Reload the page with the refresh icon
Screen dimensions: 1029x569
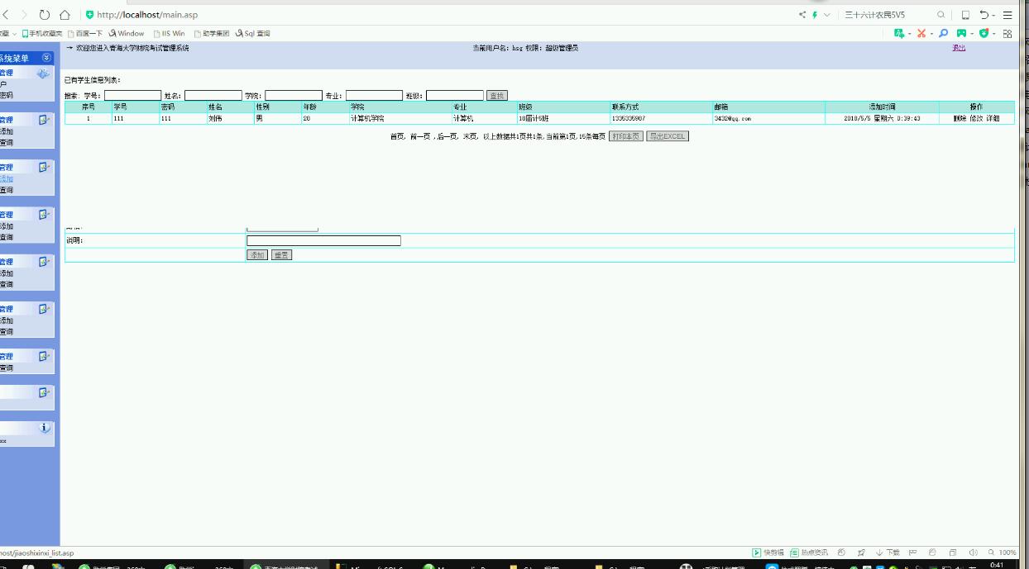[44, 15]
